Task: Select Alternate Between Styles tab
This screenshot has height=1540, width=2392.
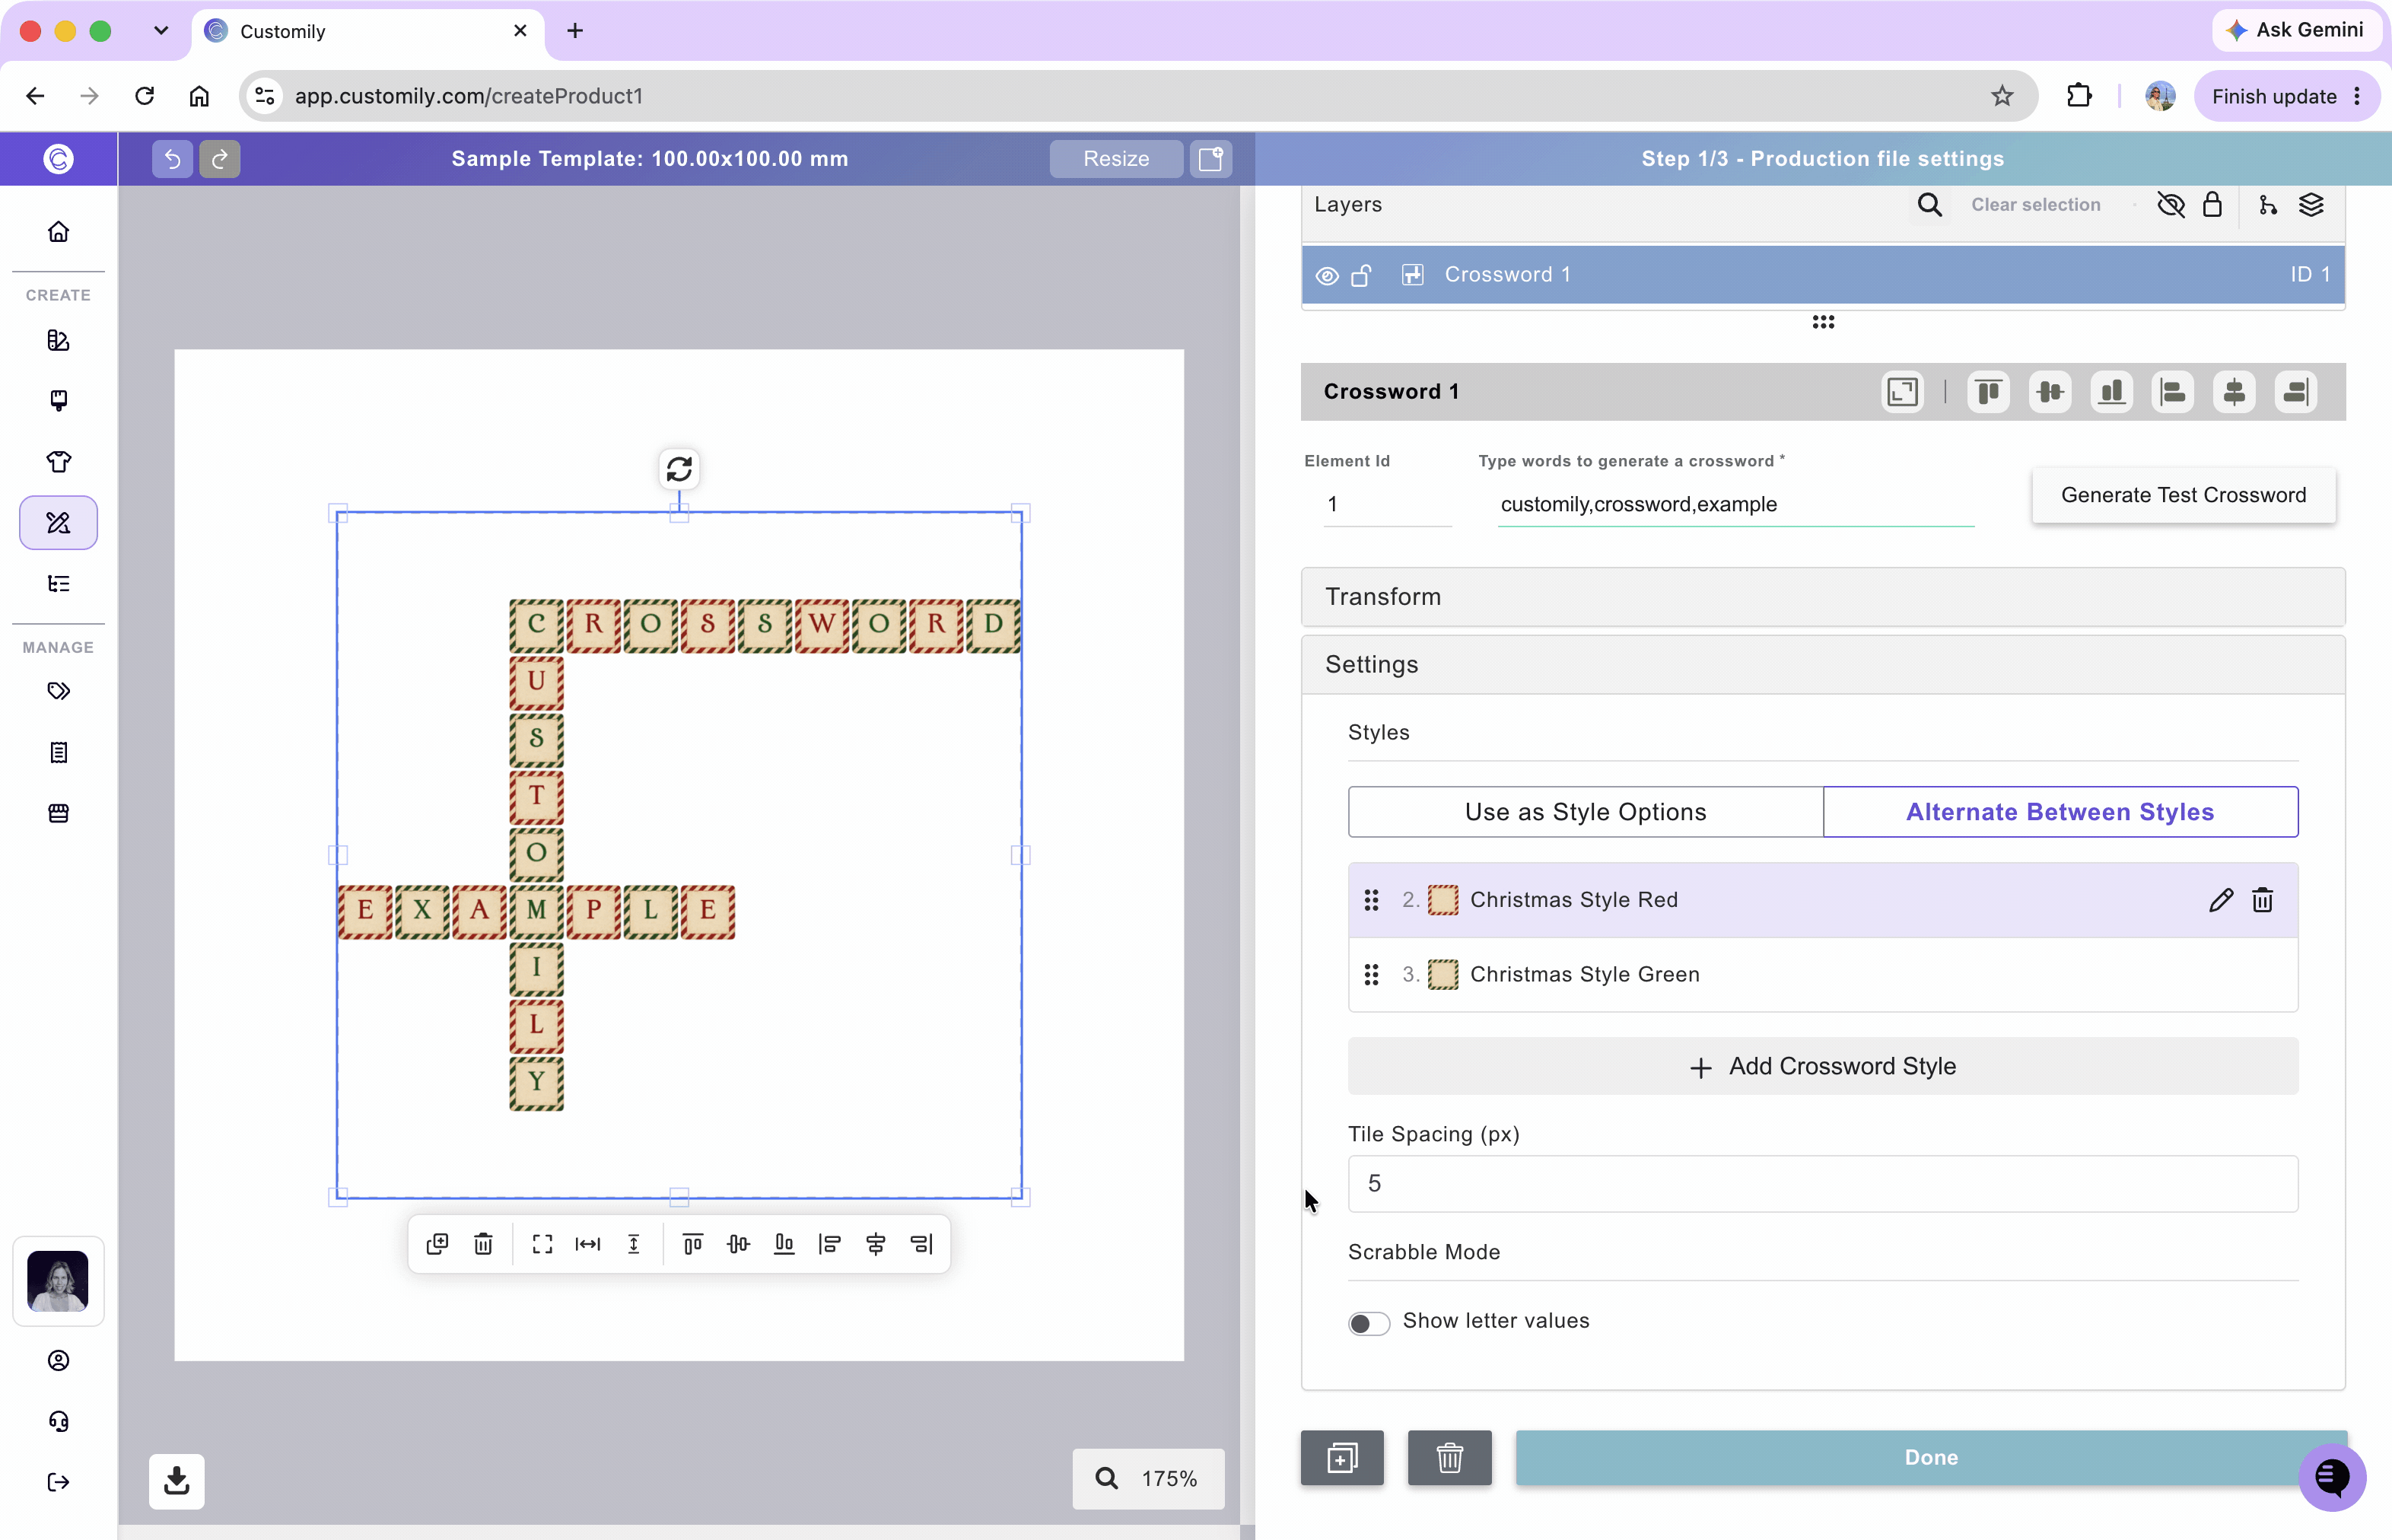Action: 2060,812
